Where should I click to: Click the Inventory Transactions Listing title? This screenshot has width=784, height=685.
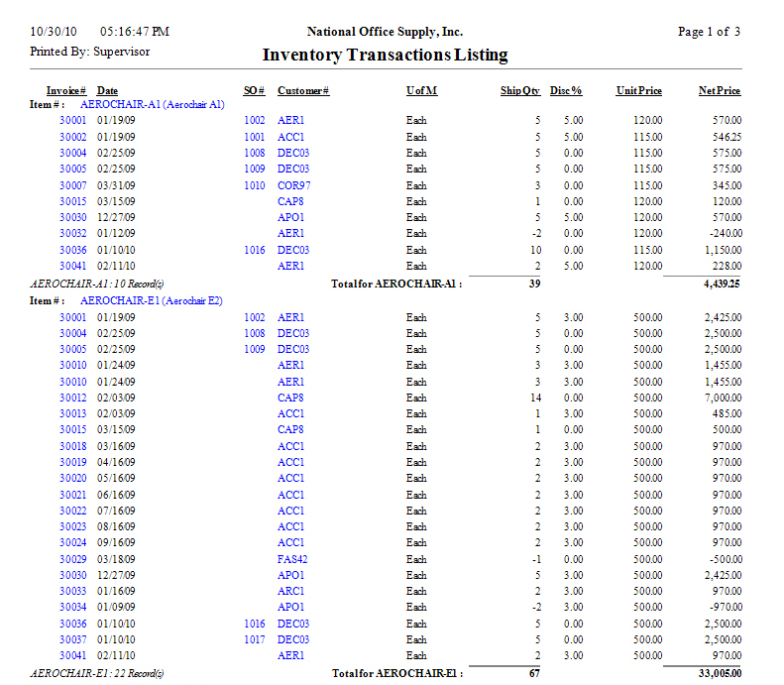385,56
